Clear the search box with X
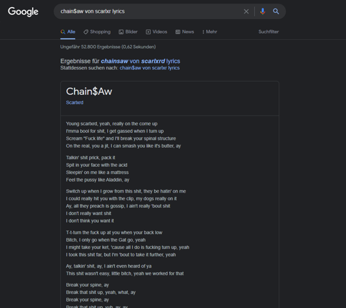 coord(246,12)
